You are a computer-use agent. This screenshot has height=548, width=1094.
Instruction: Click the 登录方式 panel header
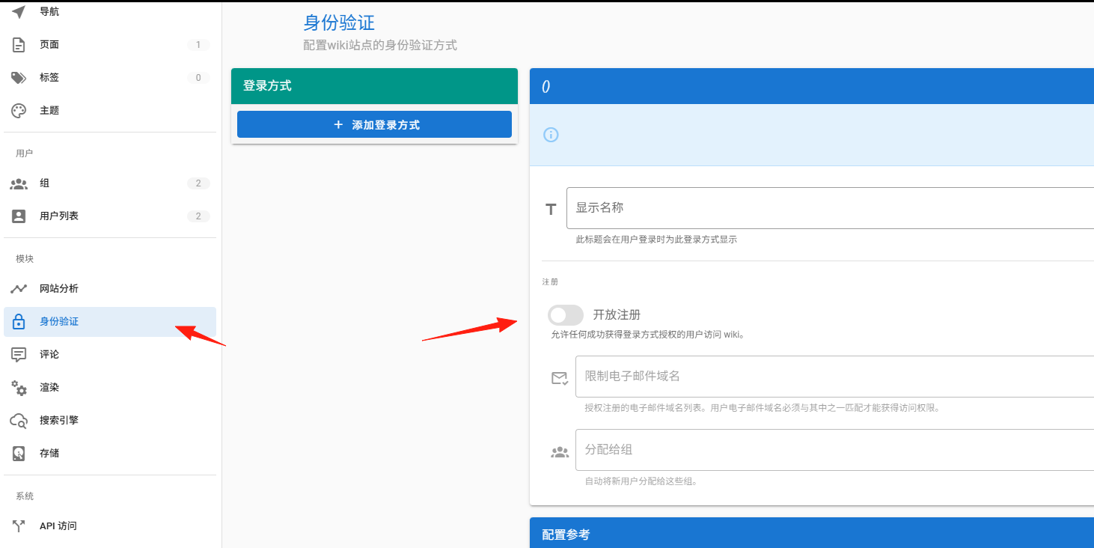(x=374, y=86)
